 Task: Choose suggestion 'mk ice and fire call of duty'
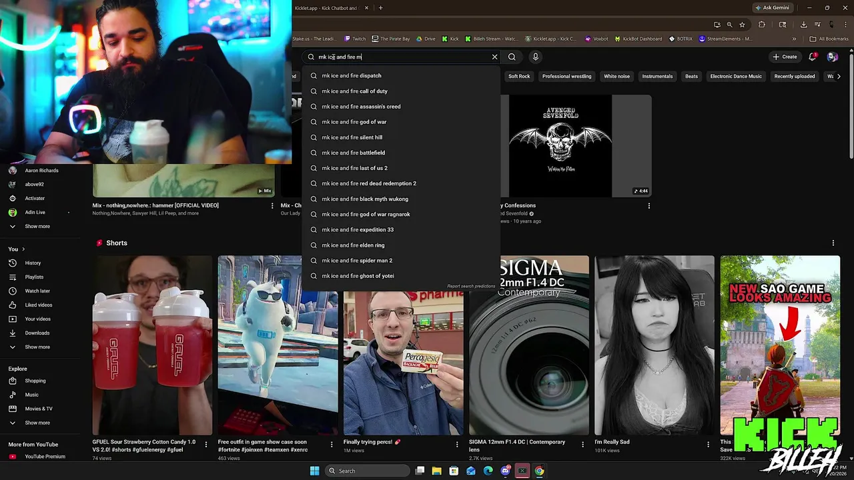point(401,91)
